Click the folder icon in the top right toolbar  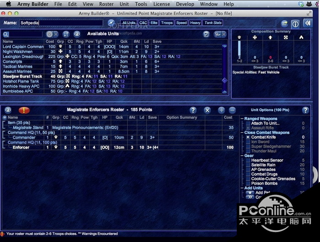(x=284, y=24)
